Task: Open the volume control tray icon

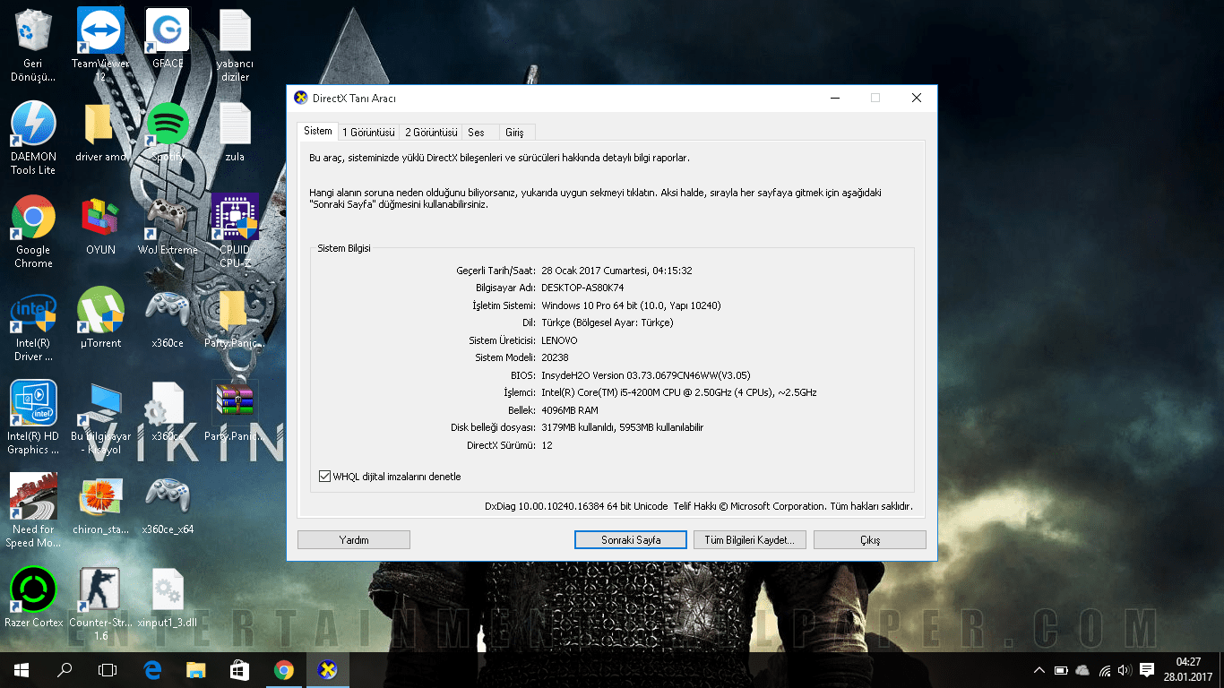Action: (1125, 670)
